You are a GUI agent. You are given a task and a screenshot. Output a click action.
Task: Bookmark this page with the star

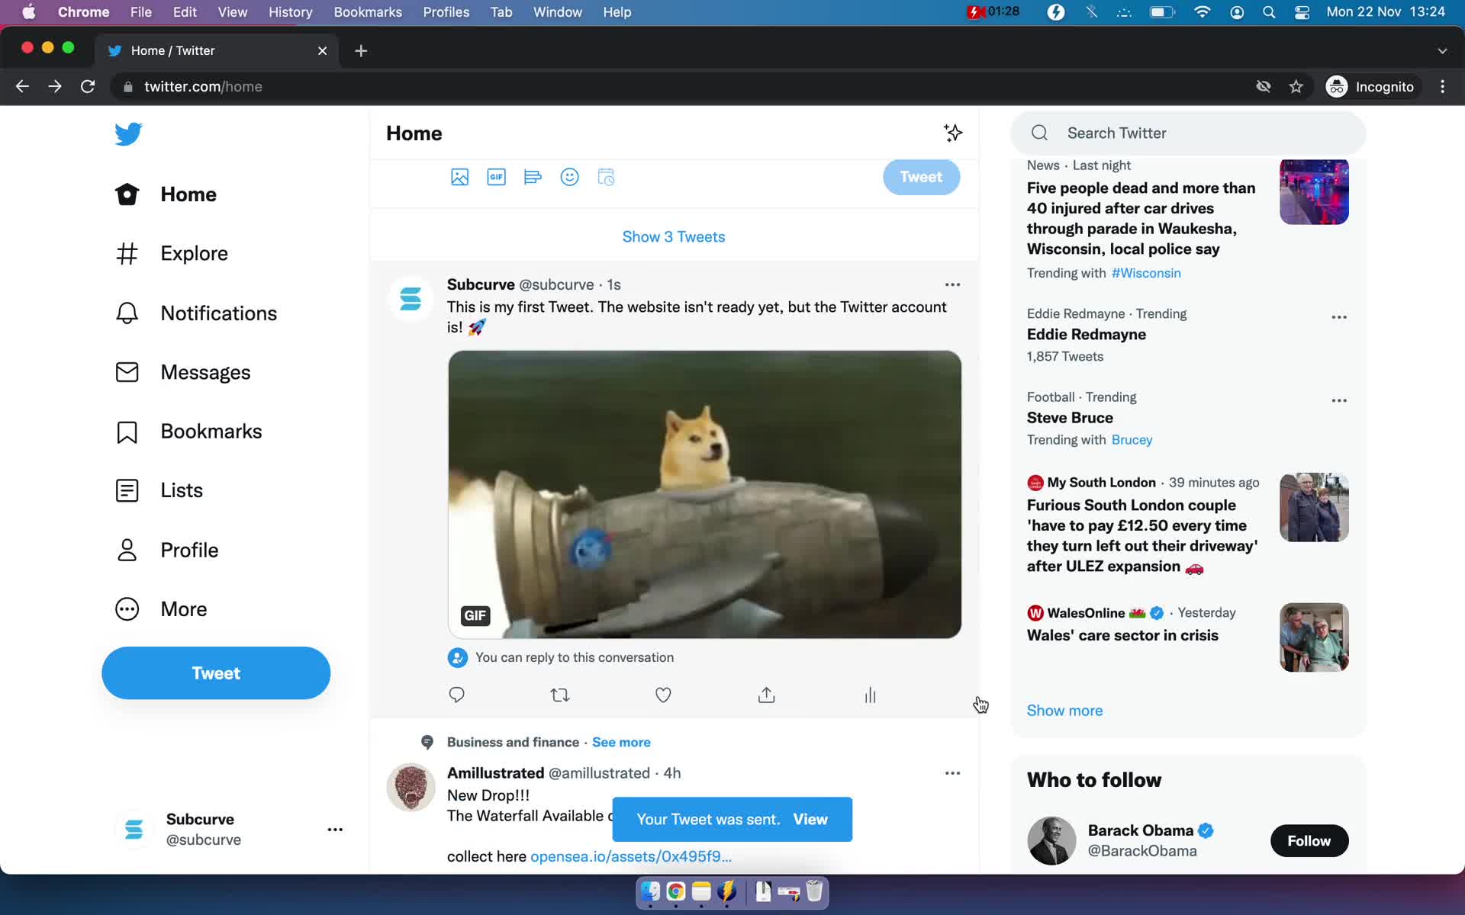pyautogui.click(x=1296, y=86)
